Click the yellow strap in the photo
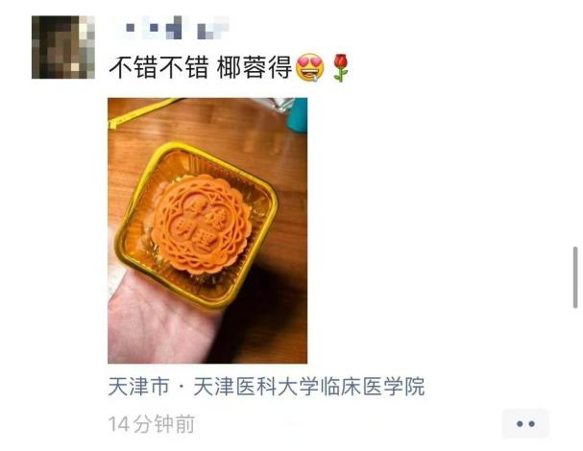The height and width of the screenshot is (451, 583). pos(143,111)
